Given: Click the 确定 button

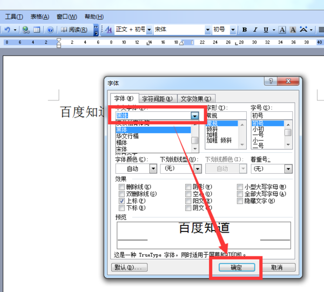Looking at the screenshot, I should pos(237,267).
